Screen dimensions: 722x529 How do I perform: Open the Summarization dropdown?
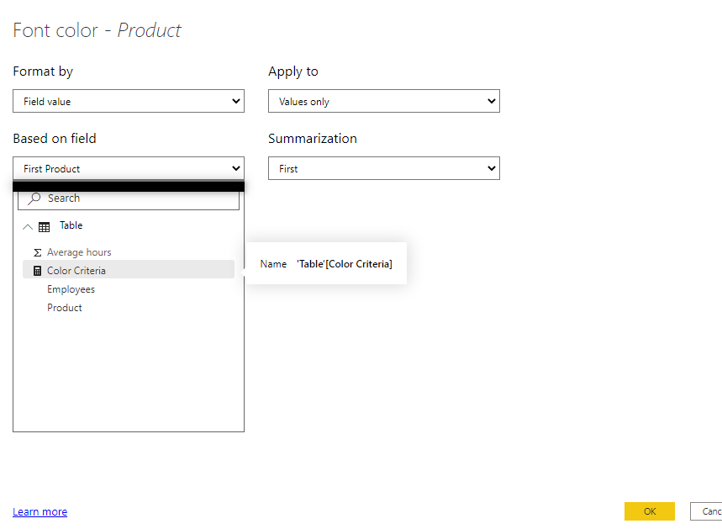click(384, 169)
